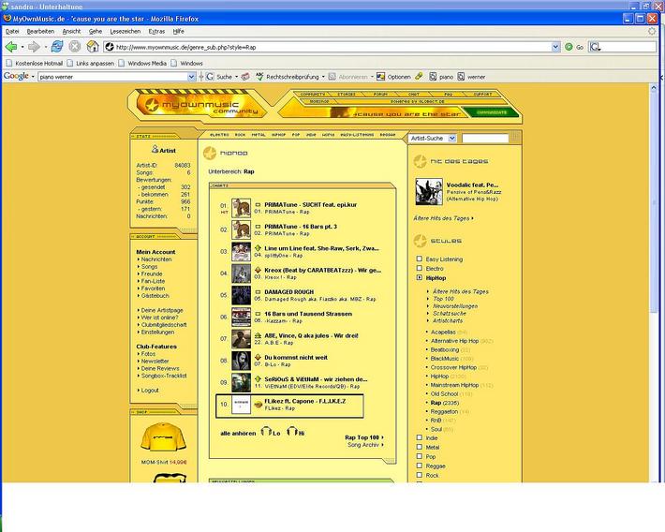Stop page loading with the red X icon

[75, 46]
